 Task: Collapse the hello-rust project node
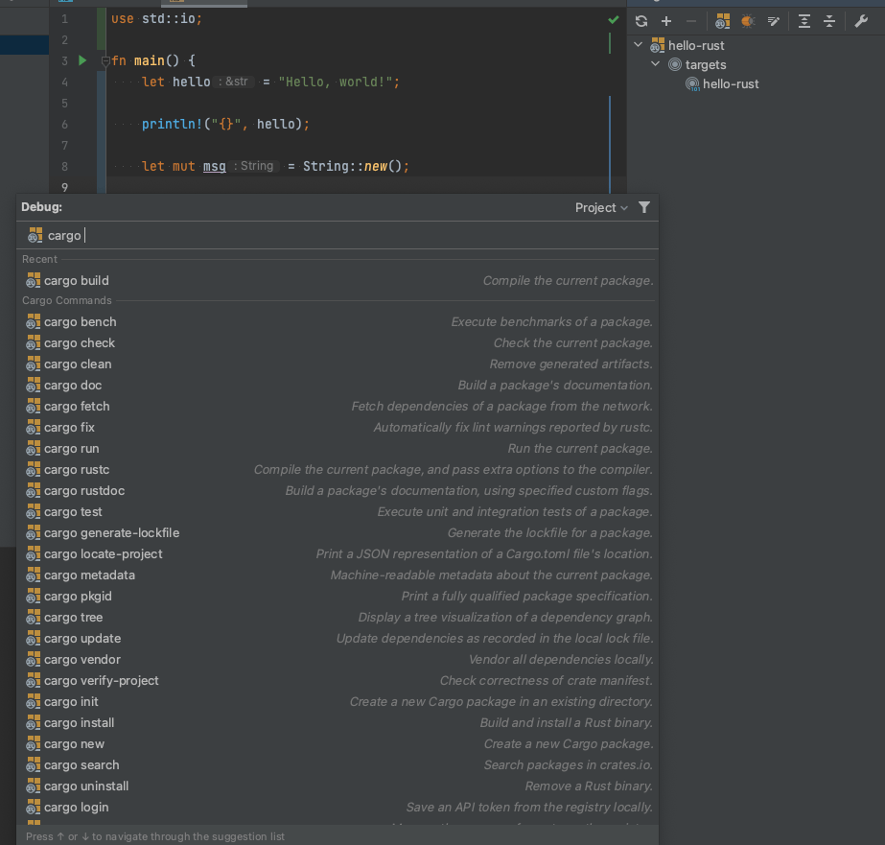[x=639, y=44]
